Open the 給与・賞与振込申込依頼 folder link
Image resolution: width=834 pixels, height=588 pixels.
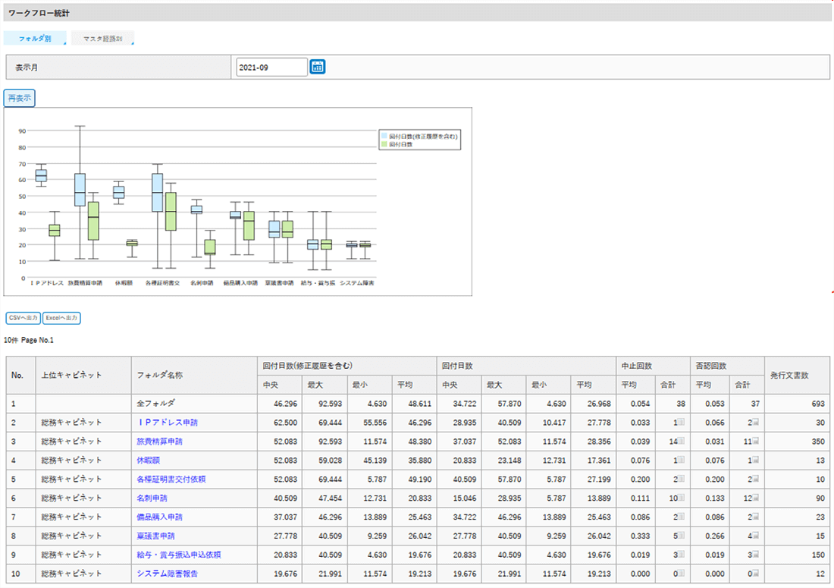point(179,555)
